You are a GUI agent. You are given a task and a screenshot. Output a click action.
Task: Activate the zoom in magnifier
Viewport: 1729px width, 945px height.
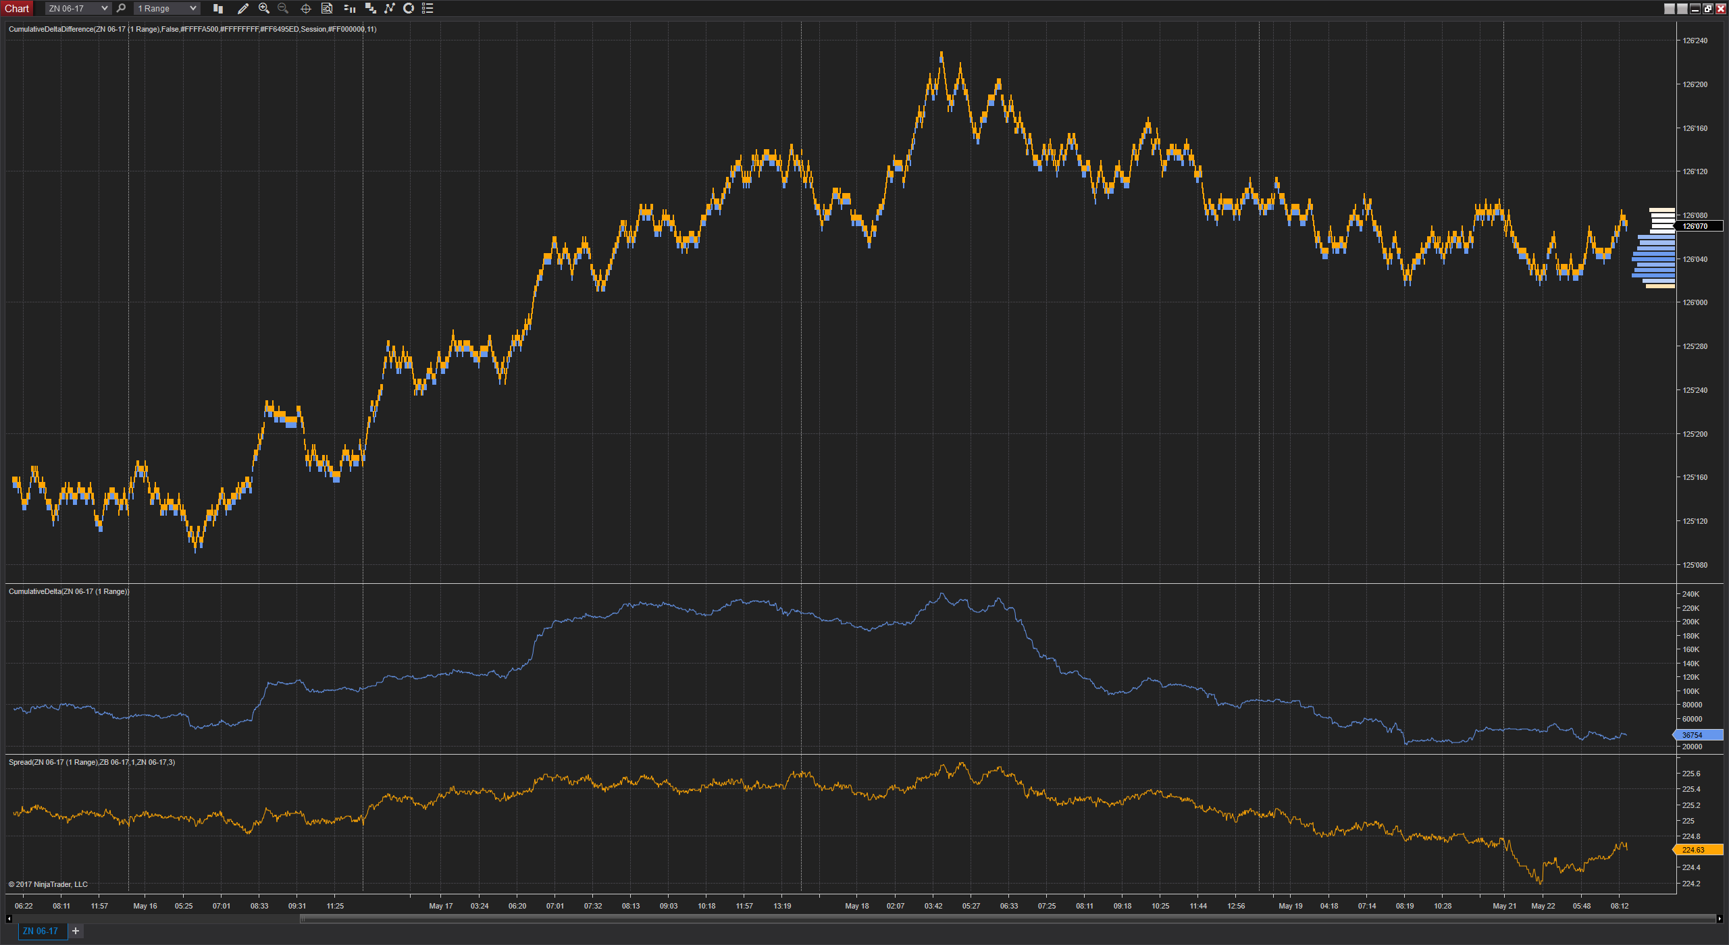point(264,9)
